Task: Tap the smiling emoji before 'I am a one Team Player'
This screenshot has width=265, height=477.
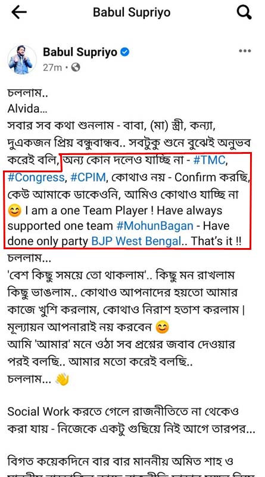Action: 14,211
